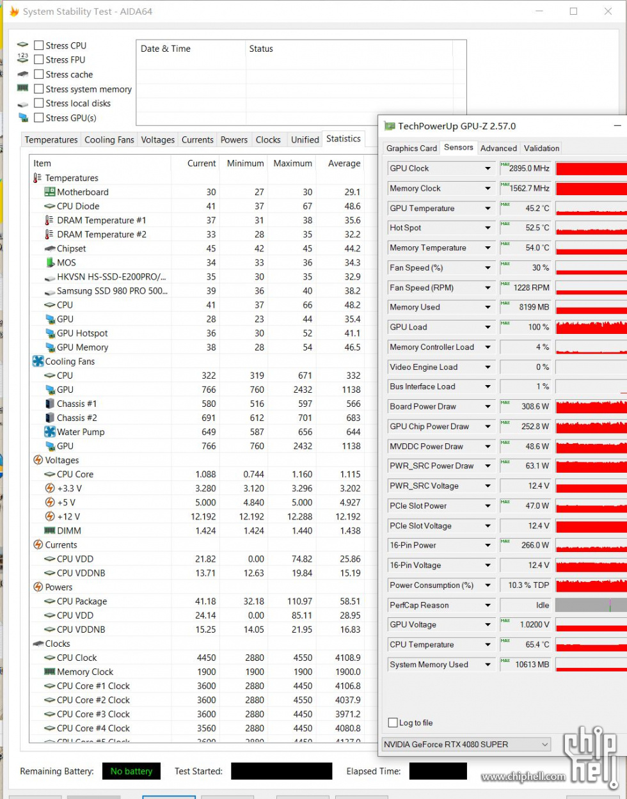Screen dimensions: 627x799
Task: Click the GPU Memory row icon
Action: [x=50, y=347]
